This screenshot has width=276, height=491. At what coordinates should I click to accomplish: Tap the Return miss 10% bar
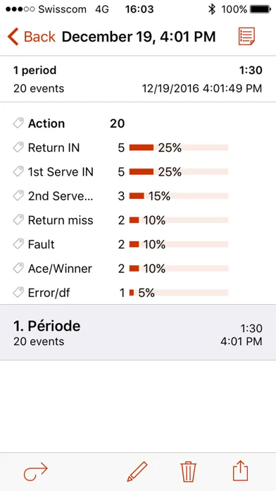pyautogui.click(x=179, y=220)
